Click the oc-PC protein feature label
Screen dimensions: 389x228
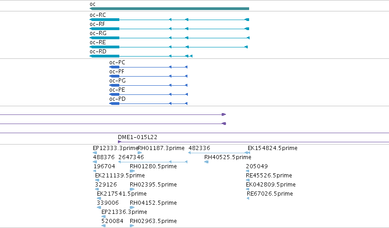point(117,62)
